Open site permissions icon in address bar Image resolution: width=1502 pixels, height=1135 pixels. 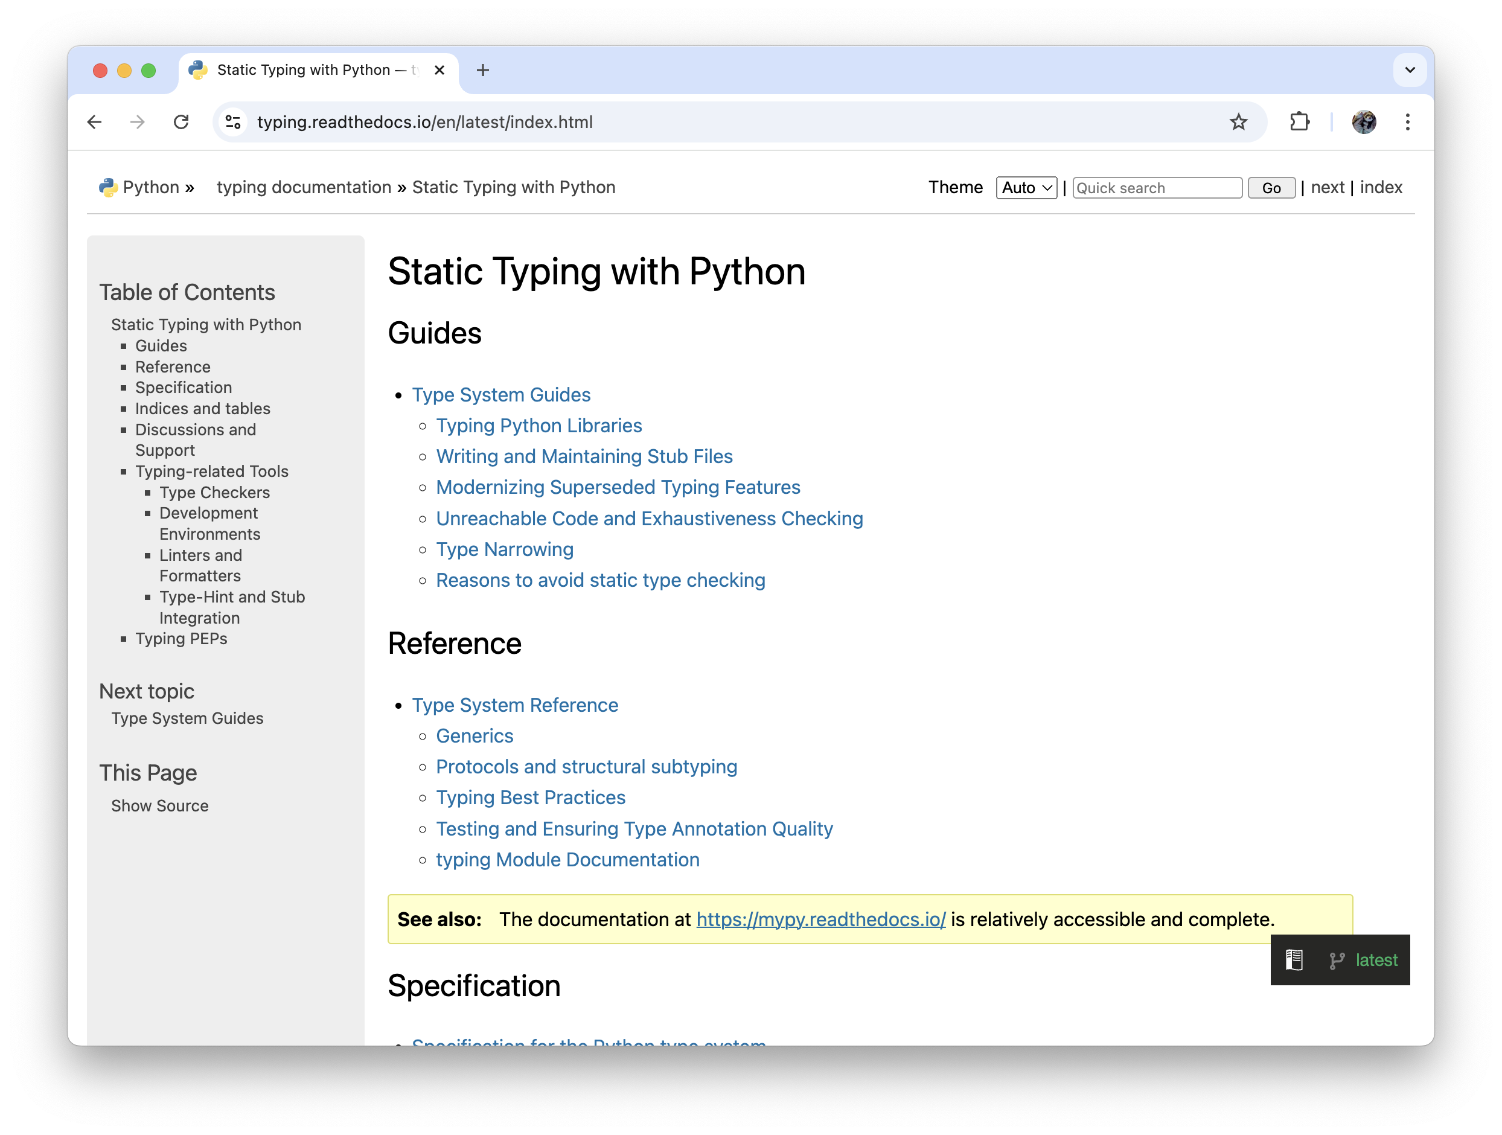(x=233, y=123)
